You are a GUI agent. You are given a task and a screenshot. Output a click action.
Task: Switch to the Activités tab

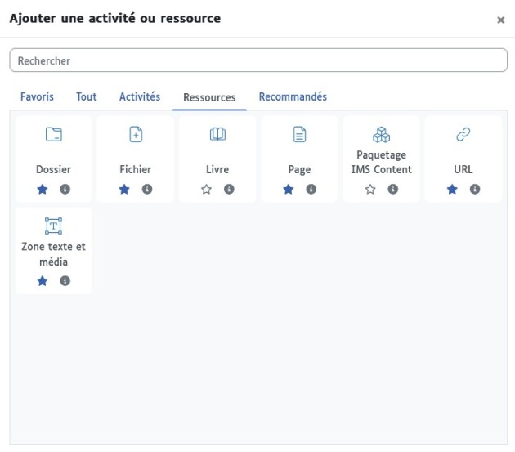click(140, 96)
